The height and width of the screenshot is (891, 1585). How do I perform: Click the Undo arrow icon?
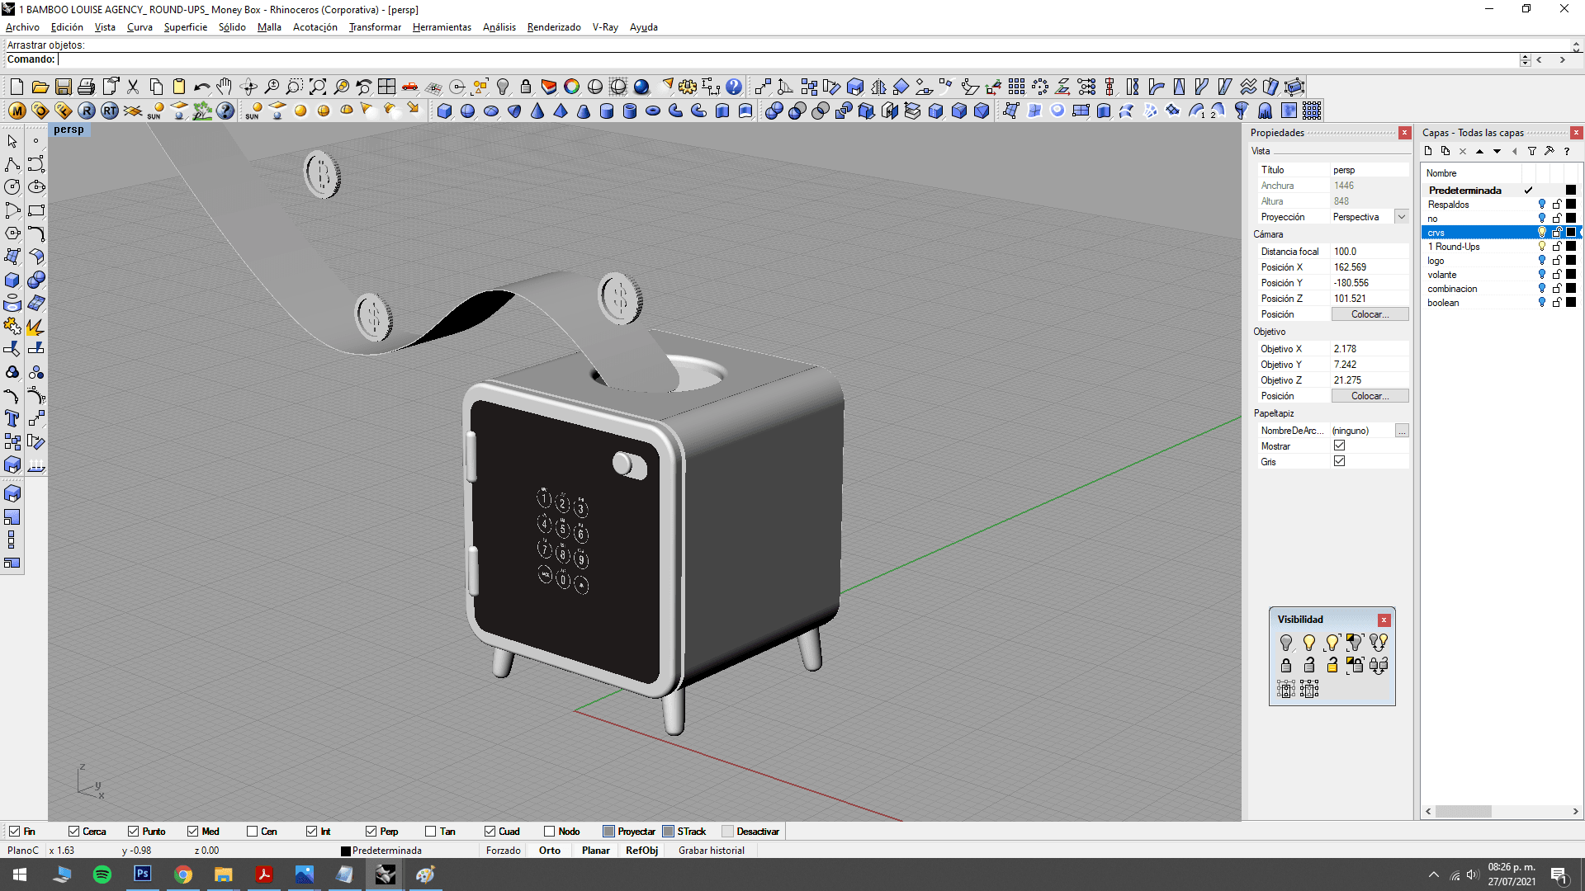(x=201, y=87)
